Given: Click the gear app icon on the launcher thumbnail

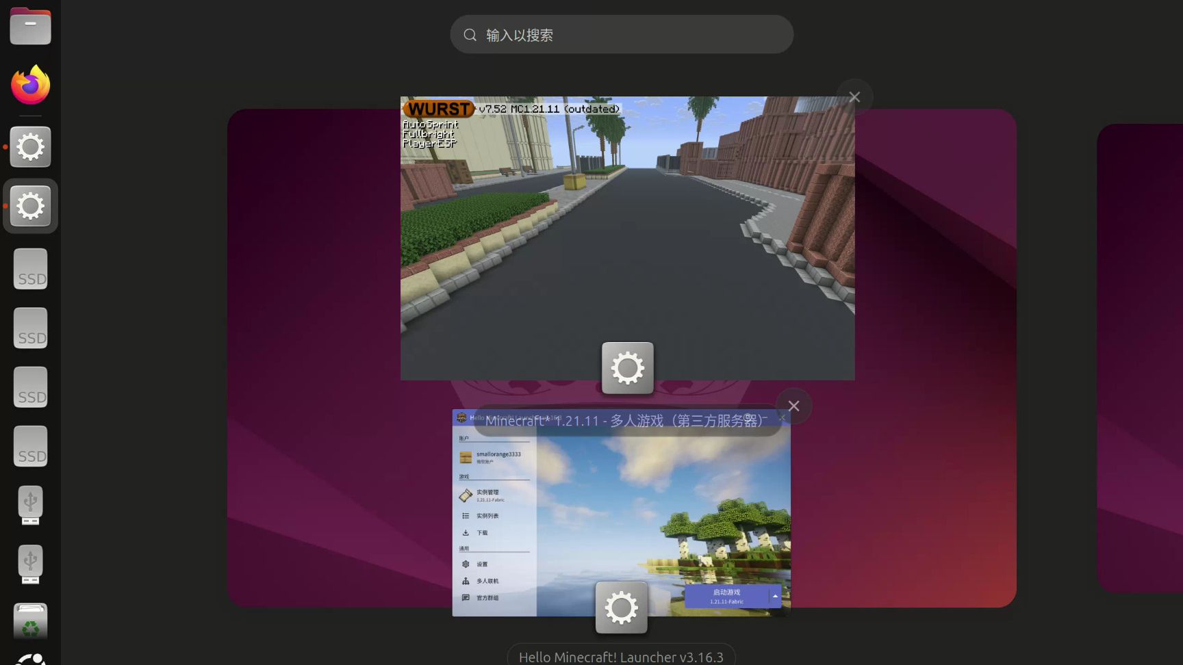Looking at the screenshot, I should tap(622, 608).
